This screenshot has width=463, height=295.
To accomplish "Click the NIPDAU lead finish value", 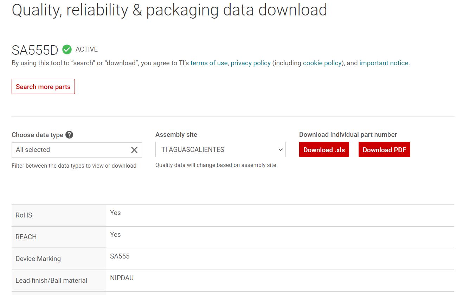I will point(122,278).
